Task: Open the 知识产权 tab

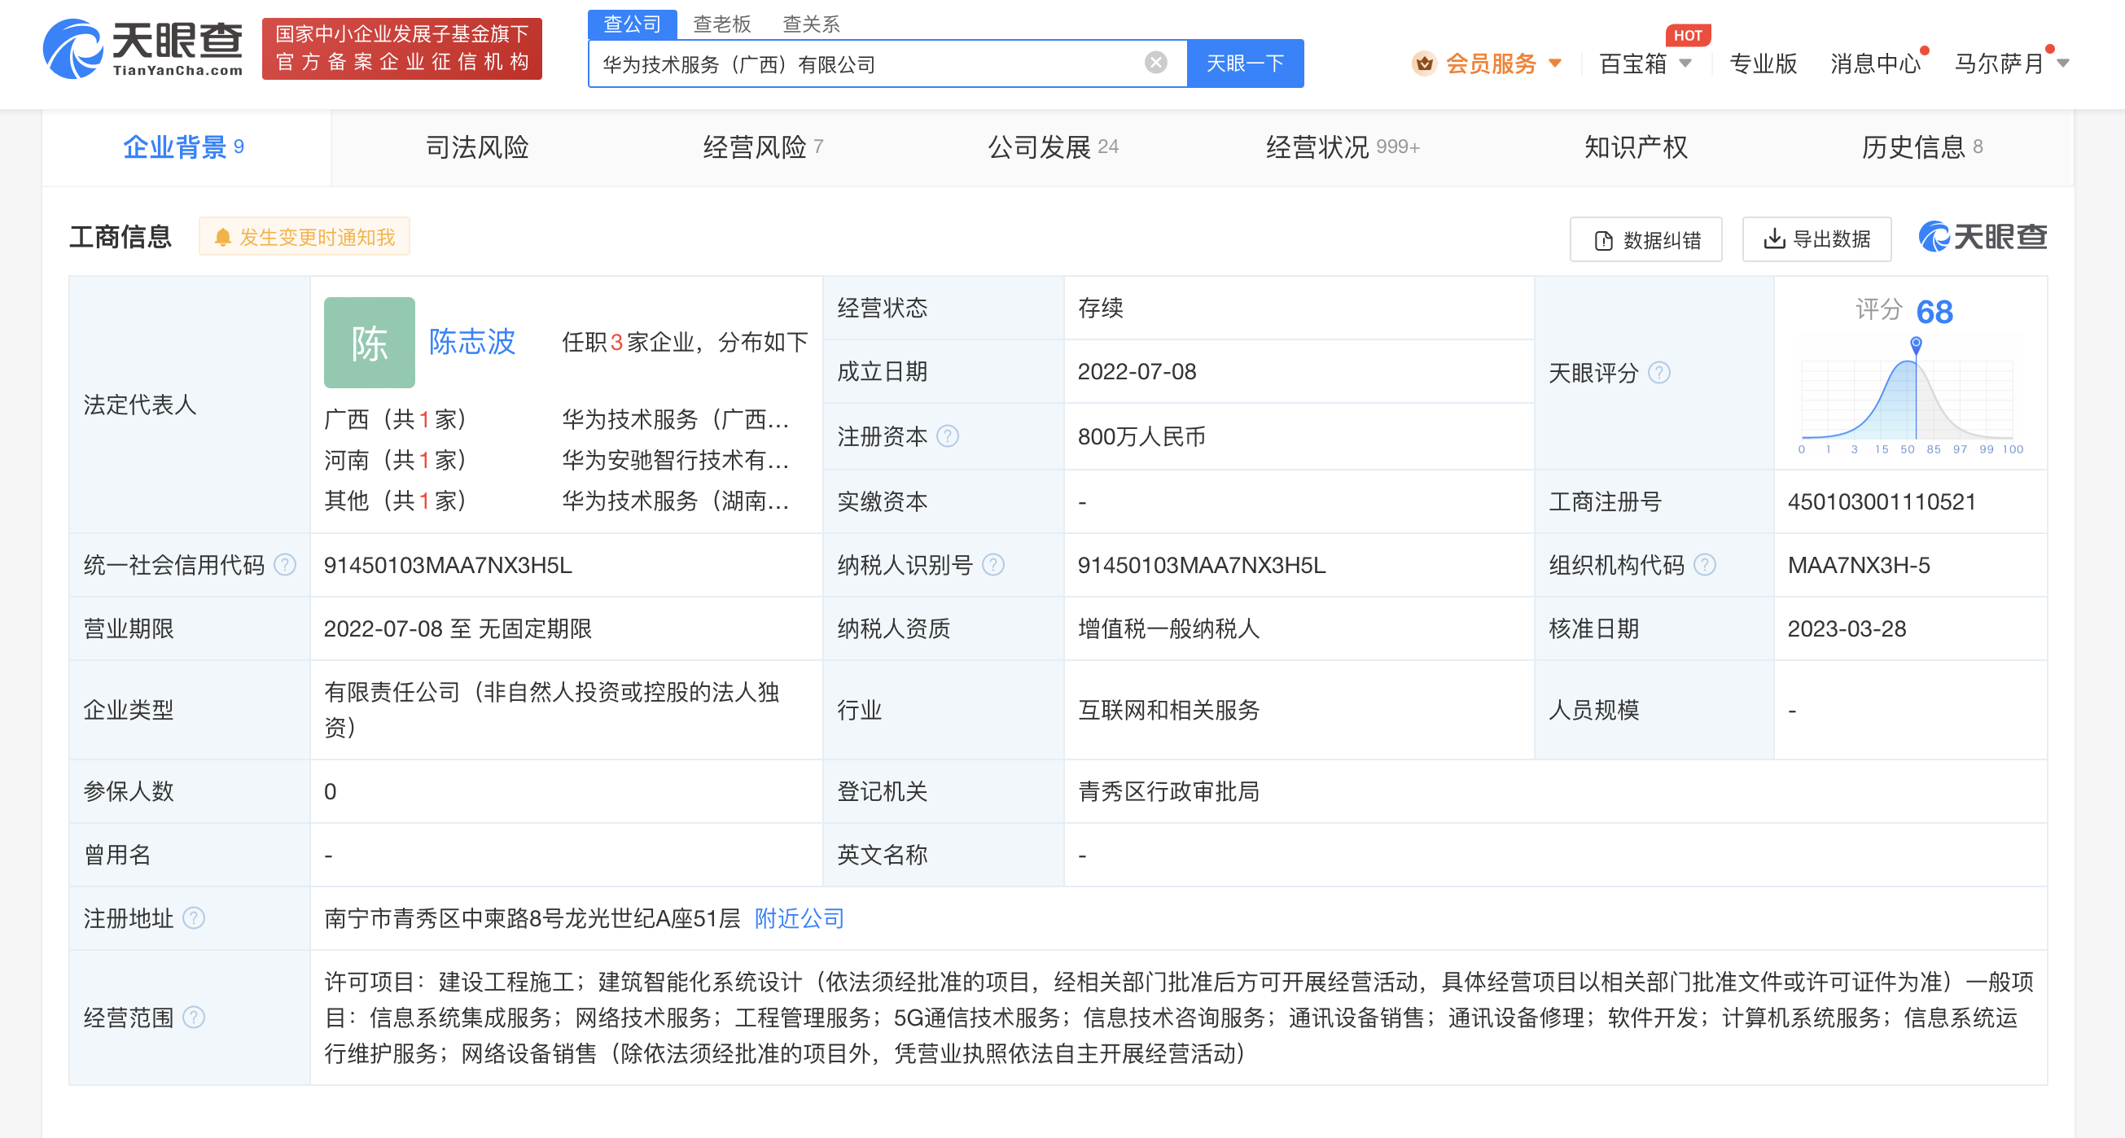Action: pyautogui.click(x=1636, y=147)
